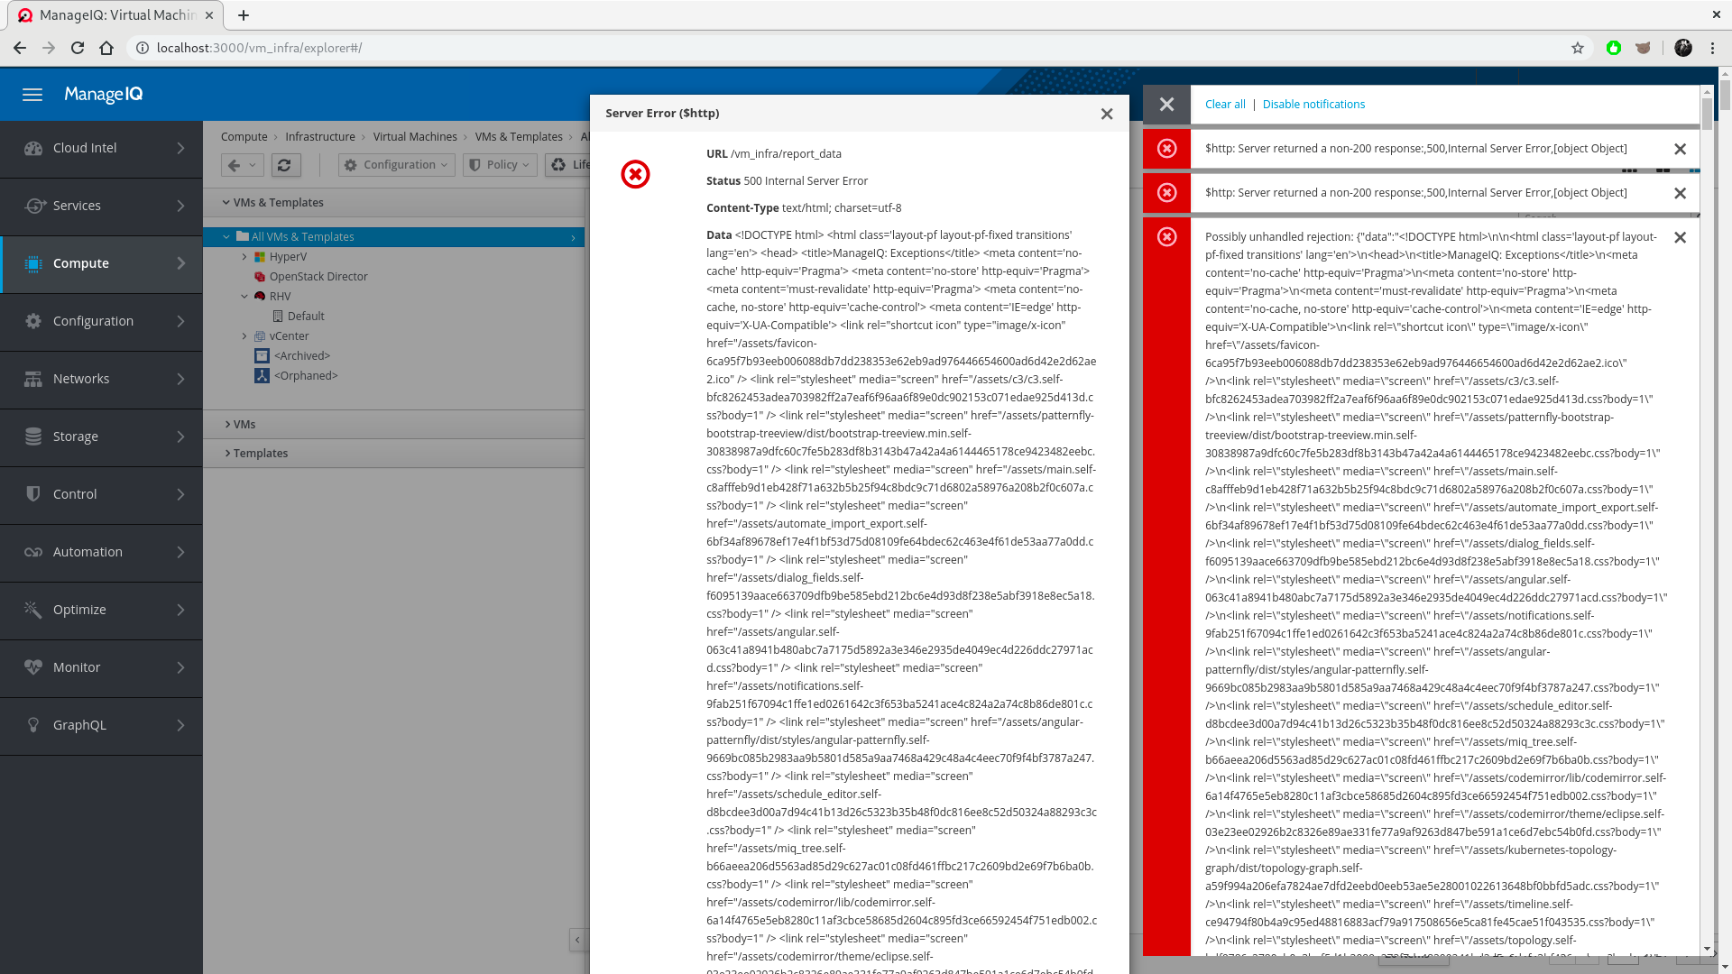
Task: Click error icon of second notification
Action: tap(1167, 193)
